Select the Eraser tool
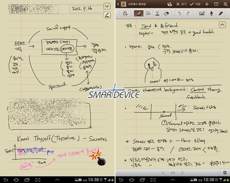Image resolution: width=230 pixels, height=183 pixels. (166, 14)
